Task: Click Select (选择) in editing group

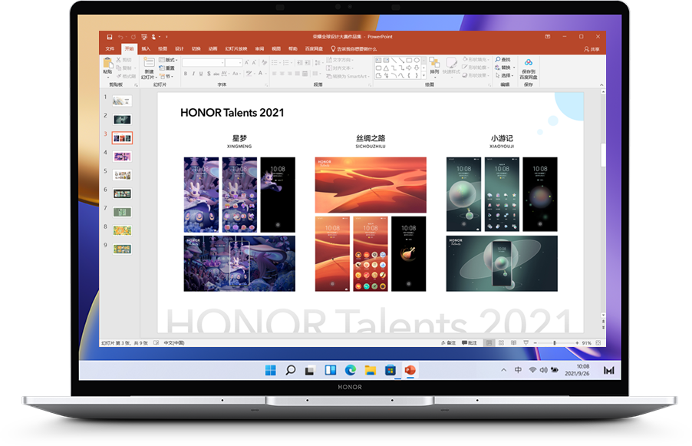Action: (504, 75)
